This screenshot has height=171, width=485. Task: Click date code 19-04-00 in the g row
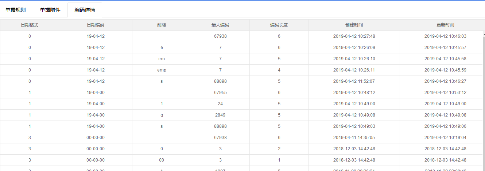(x=96, y=115)
